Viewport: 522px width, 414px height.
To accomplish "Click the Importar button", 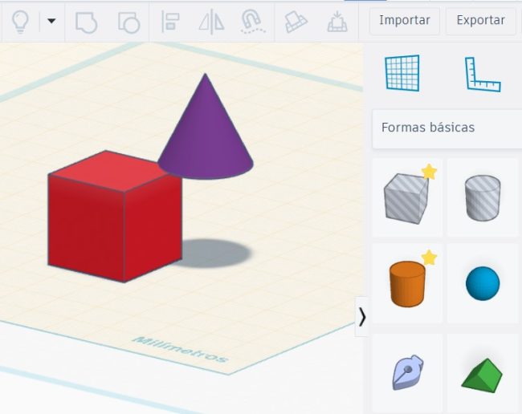I will click(x=404, y=21).
